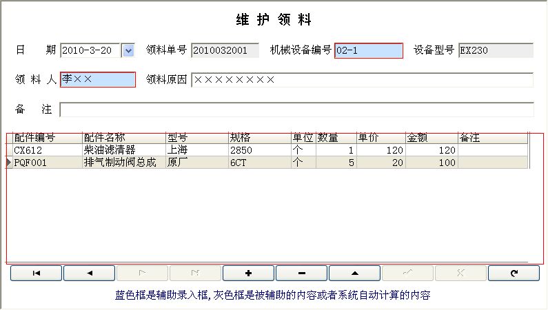Click the requisition reason input field

[x=362, y=80]
